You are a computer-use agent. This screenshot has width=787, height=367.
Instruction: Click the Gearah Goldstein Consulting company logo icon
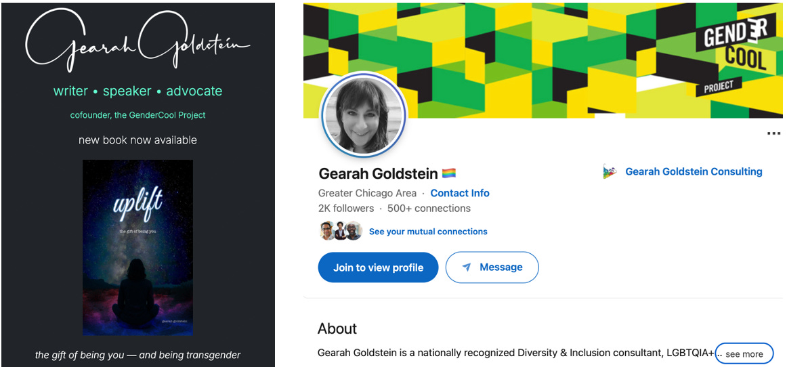(x=610, y=172)
